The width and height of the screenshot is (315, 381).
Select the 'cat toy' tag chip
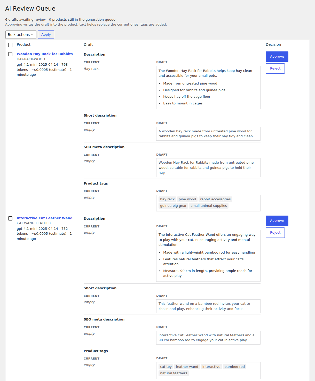point(166,367)
